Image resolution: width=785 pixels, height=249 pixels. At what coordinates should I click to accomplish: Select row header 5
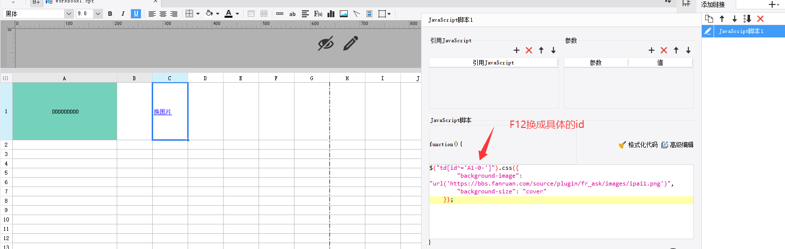pyautogui.click(x=6, y=173)
